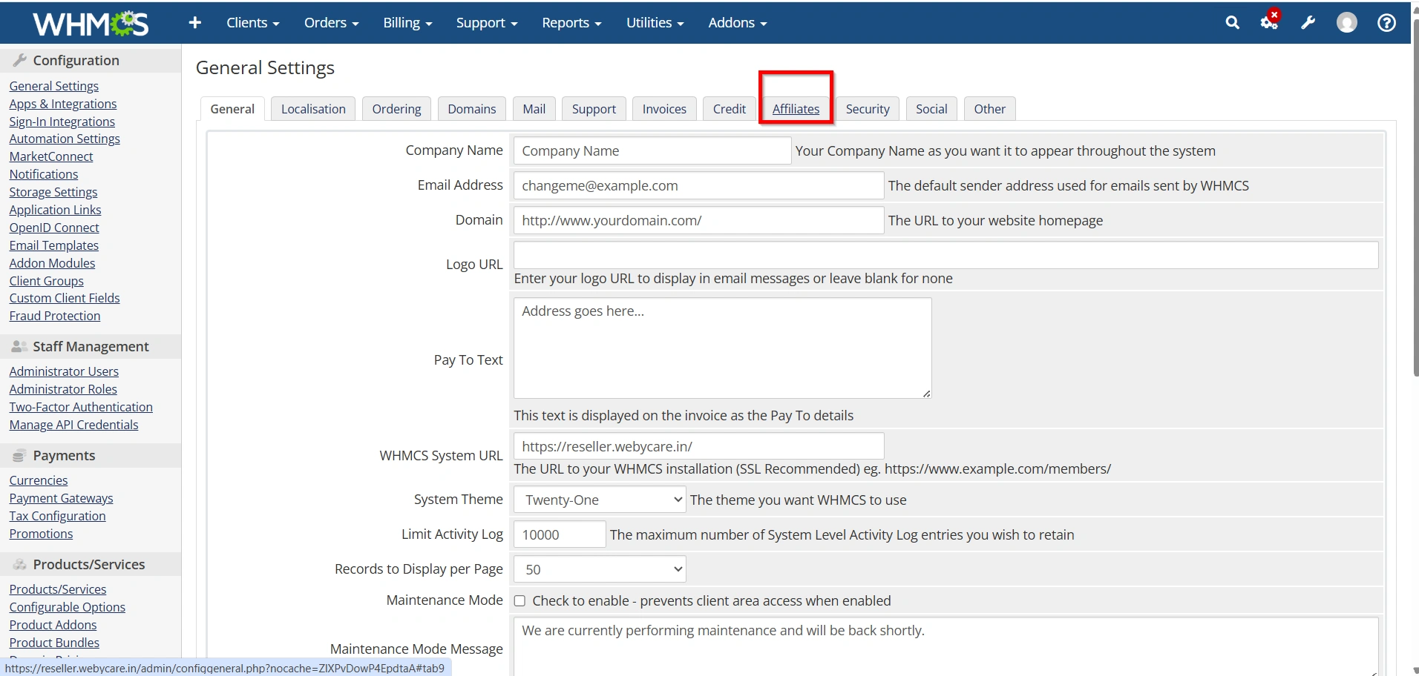Open Sign-In Integrations link
The image size is (1419, 676).
62,122
